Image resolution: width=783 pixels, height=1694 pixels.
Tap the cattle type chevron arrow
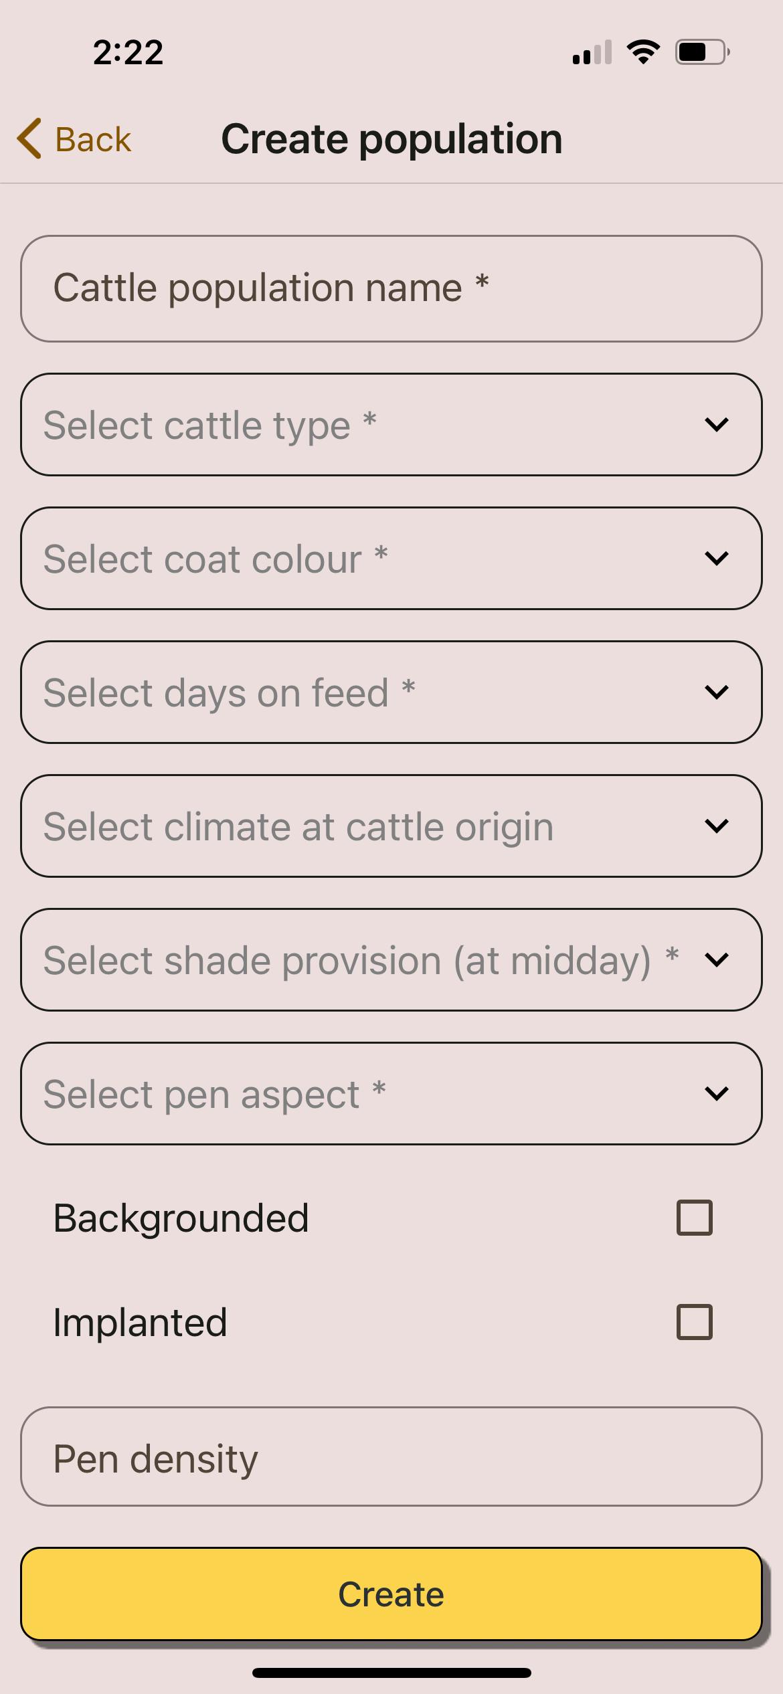click(716, 425)
